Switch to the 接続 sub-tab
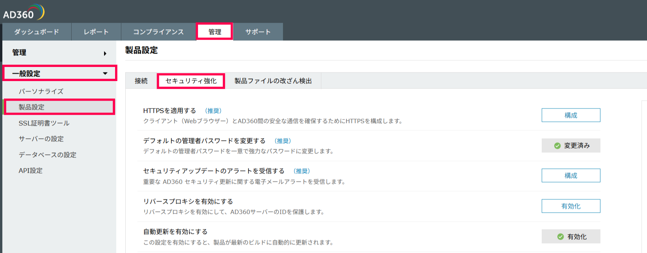 141,81
